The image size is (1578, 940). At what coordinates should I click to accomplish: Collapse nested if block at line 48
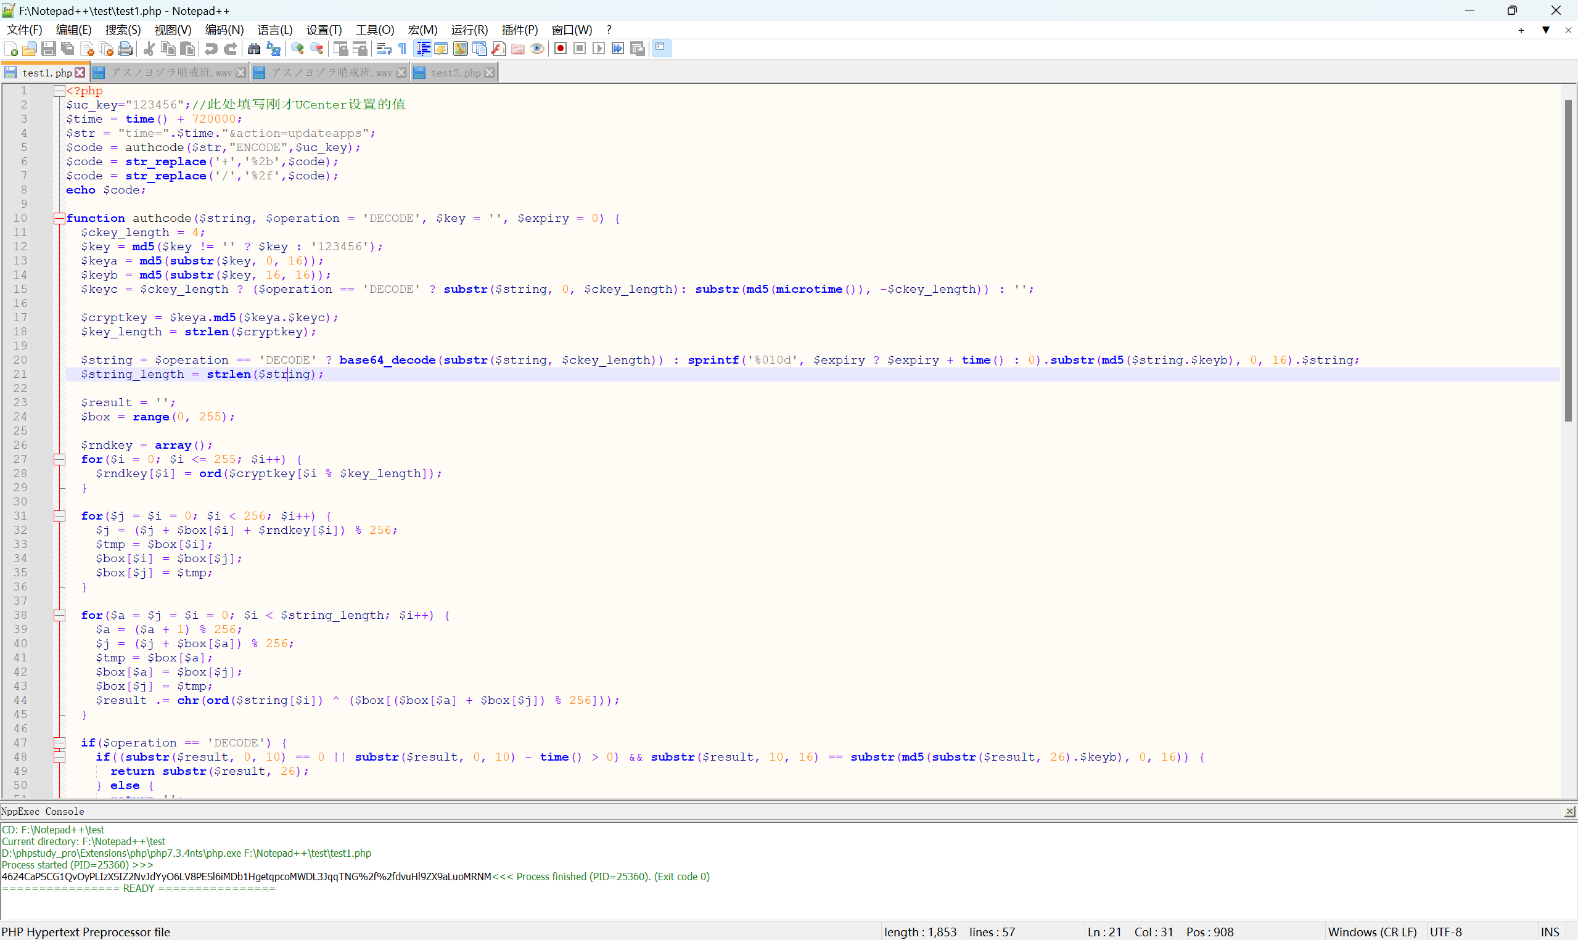click(x=60, y=757)
